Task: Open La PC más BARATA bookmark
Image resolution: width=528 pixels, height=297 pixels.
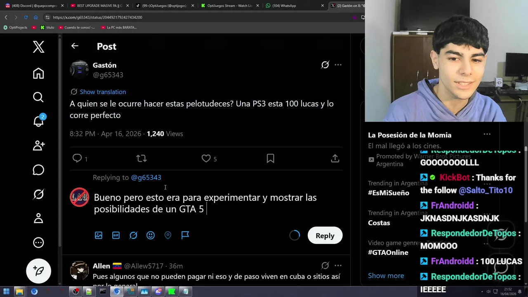Action: 119,27
